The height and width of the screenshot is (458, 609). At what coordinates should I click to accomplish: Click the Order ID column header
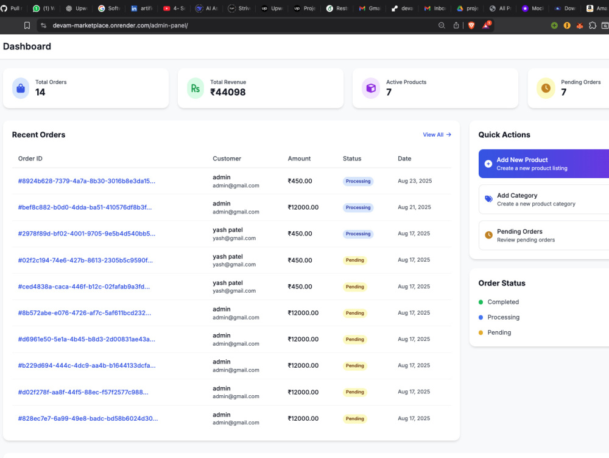[30, 159]
